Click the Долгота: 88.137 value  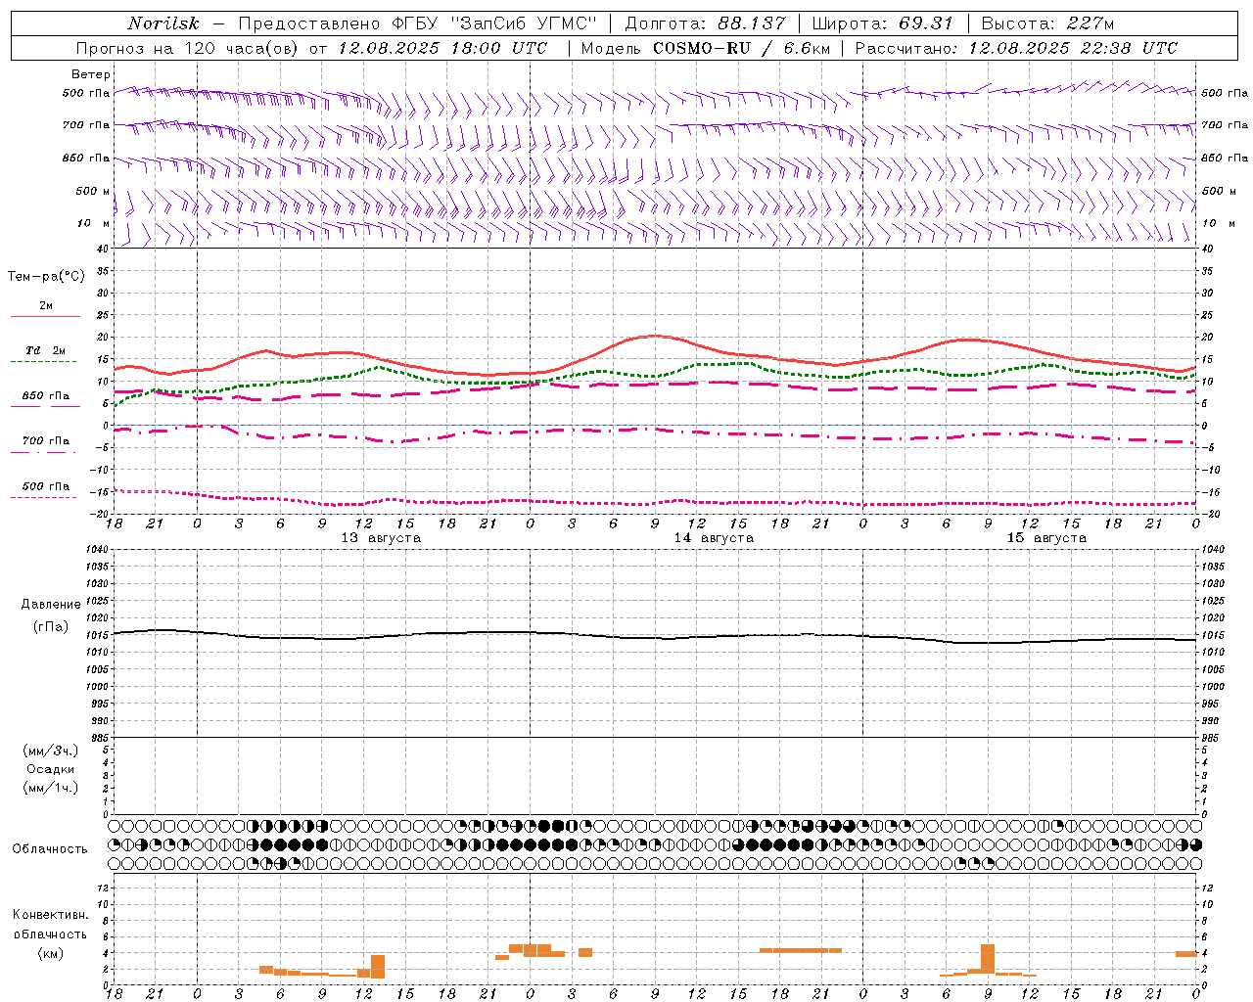pyautogui.click(x=705, y=23)
